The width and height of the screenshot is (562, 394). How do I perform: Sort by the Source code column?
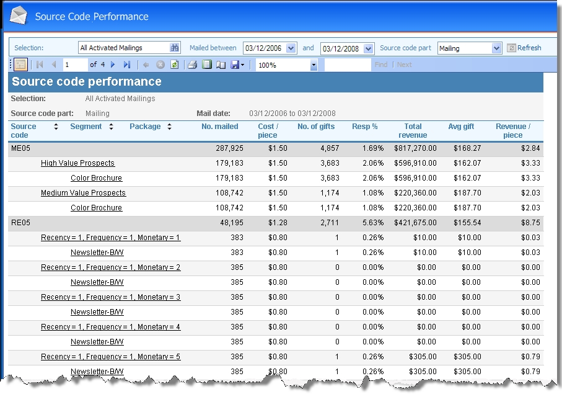click(55, 127)
